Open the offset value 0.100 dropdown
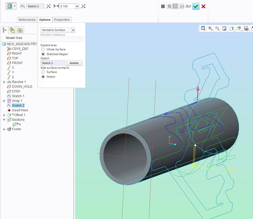 coord(77,6)
